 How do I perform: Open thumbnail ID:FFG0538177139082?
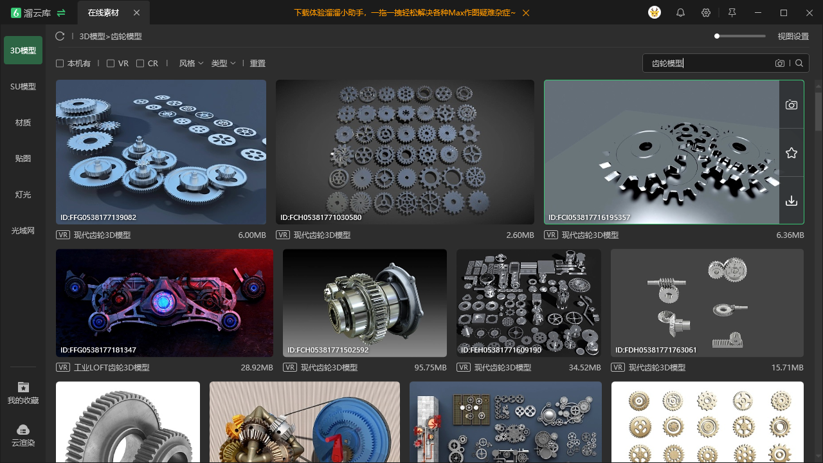tap(161, 152)
